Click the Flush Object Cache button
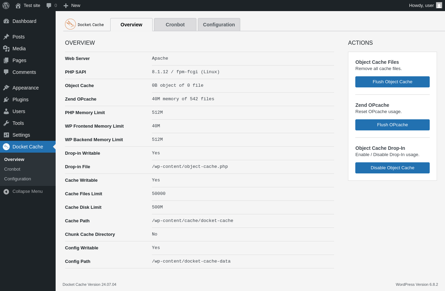Viewport: 445px width, 291px height. tap(393, 82)
